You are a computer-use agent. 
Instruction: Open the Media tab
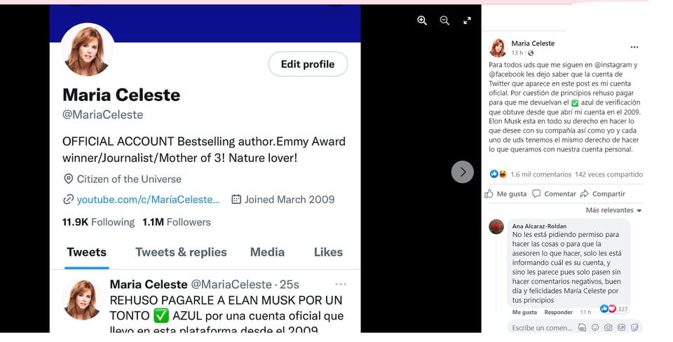pyautogui.click(x=267, y=252)
